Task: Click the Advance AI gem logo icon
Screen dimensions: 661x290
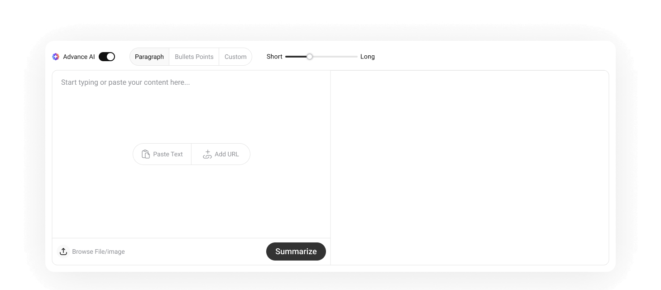Action: click(56, 57)
